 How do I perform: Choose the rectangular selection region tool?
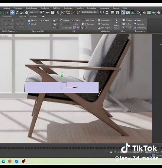pyautogui.click(x=2, y=13)
